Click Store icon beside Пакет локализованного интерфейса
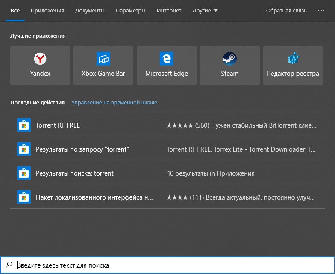335x274 pixels. coord(24,197)
